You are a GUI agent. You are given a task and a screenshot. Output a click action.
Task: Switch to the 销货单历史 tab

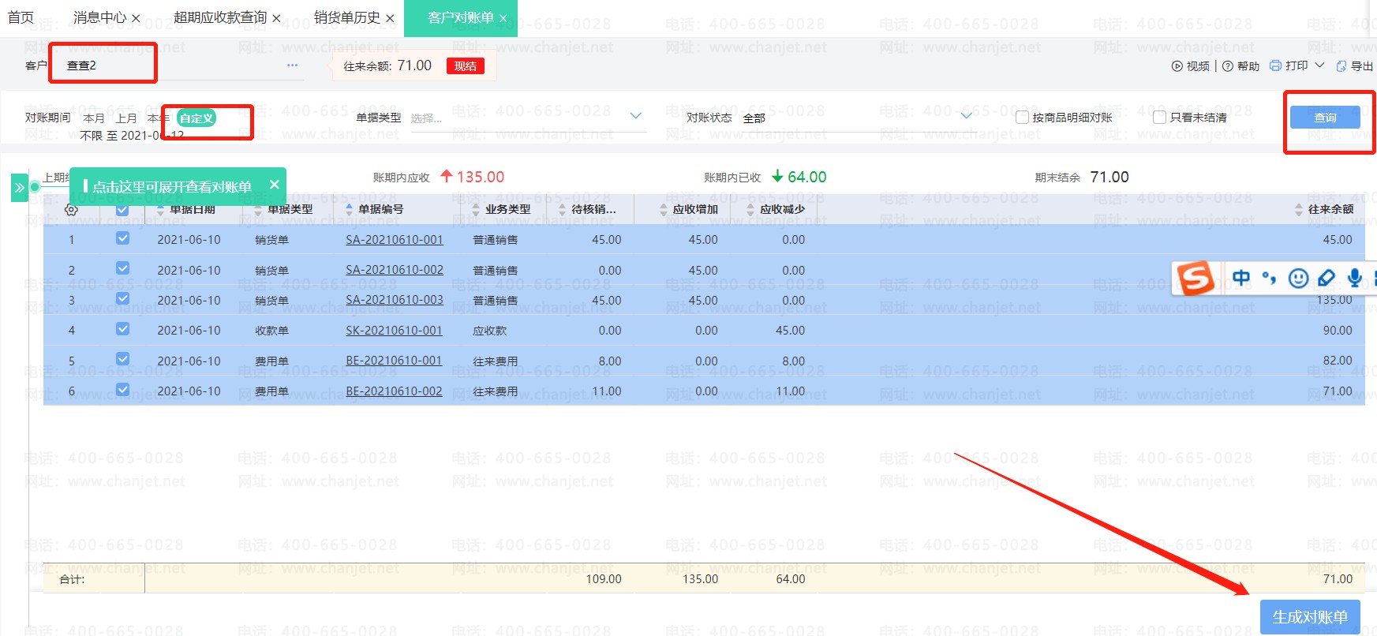pos(347,17)
